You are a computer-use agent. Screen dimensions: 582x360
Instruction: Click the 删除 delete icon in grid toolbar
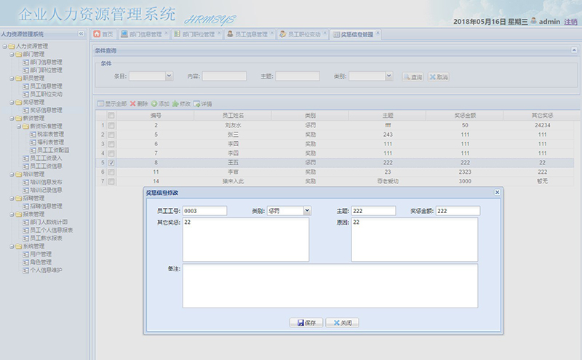coord(138,104)
